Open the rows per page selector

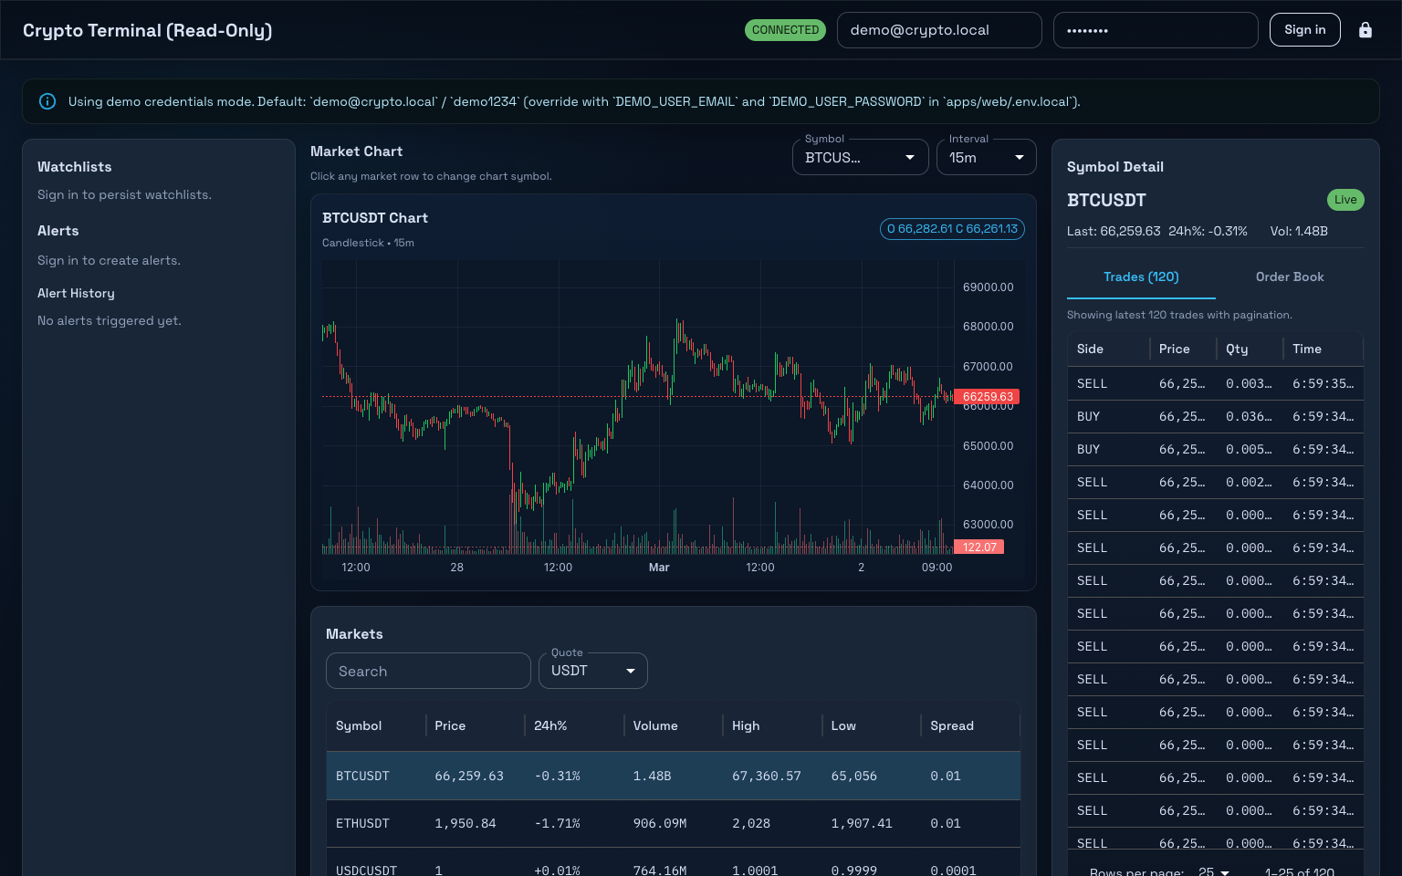point(1214,871)
